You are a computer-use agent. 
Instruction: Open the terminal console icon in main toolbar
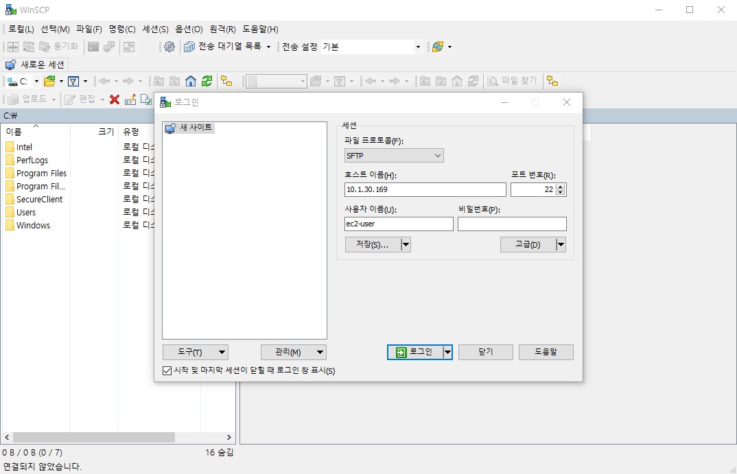[93, 47]
